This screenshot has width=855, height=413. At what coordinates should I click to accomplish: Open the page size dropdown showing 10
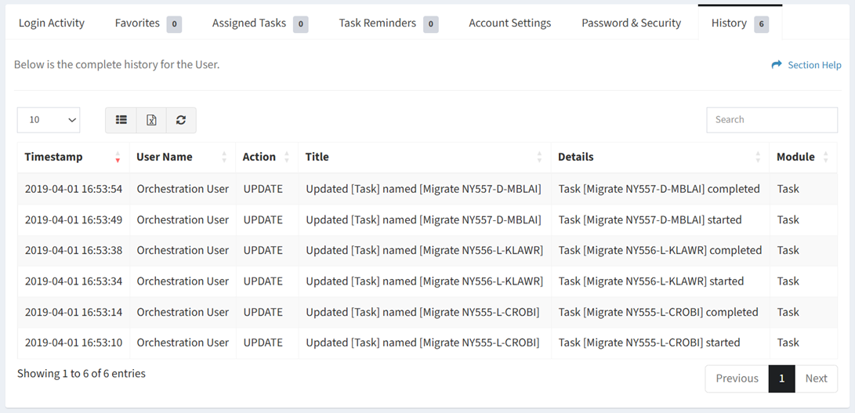pos(49,120)
